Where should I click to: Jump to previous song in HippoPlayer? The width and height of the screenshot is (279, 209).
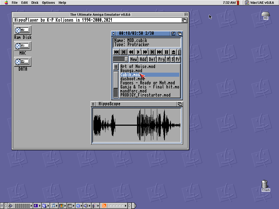[116, 52]
